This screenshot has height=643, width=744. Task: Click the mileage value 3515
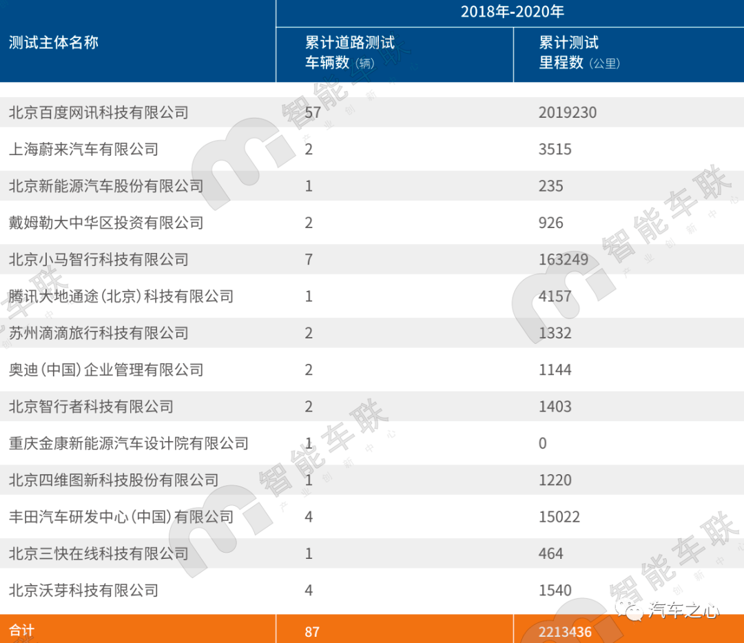click(x=555, y=150)
